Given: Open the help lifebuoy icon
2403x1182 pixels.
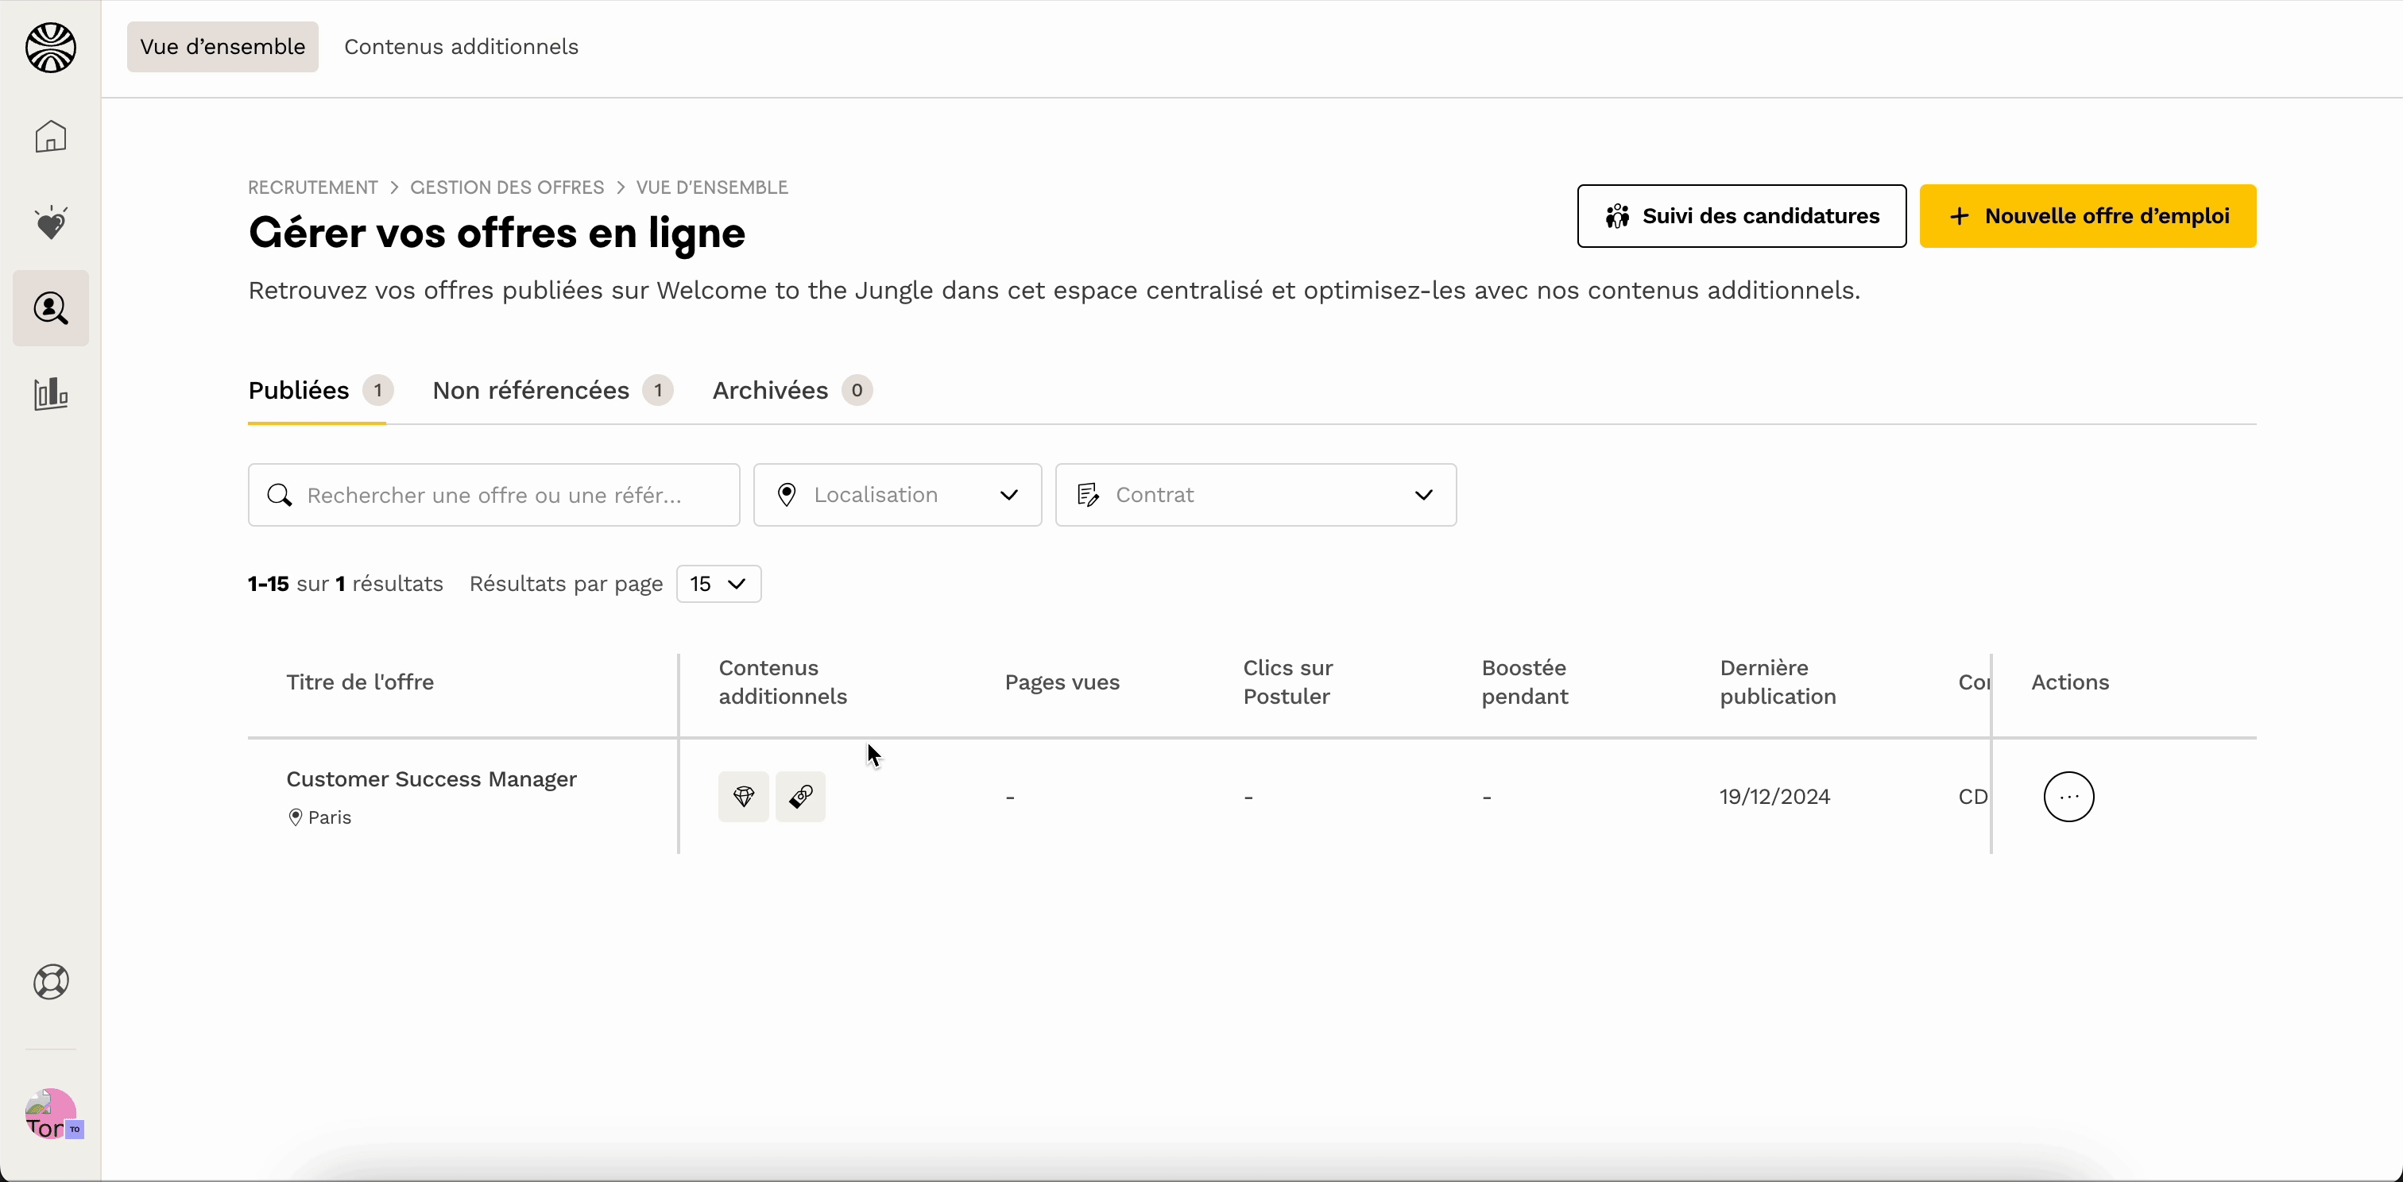Looking at the screenshot, I should coord(50,982).
